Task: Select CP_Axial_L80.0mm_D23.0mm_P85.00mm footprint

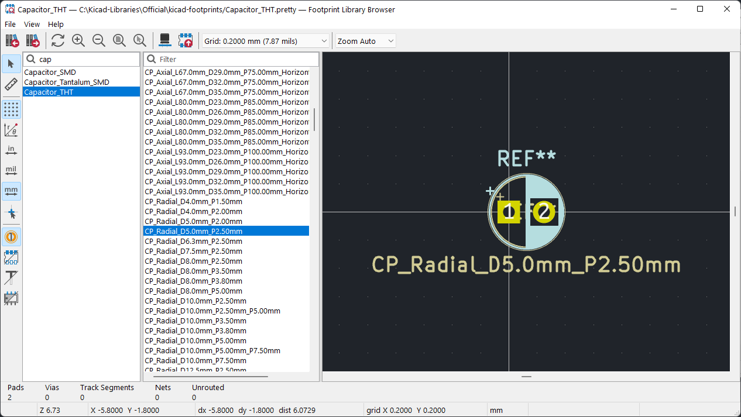Action: pyautogui.click(x=227, y=102)
